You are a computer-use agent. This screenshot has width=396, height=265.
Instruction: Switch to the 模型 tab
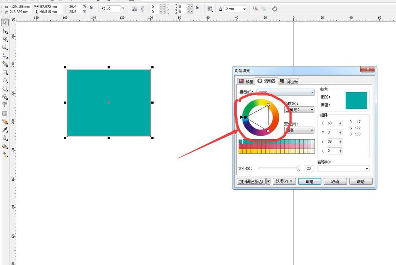[246, 81]
